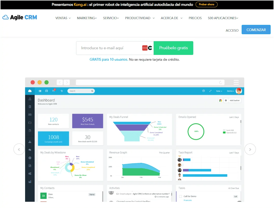Open the ACERCA DE dropdown

172,18
